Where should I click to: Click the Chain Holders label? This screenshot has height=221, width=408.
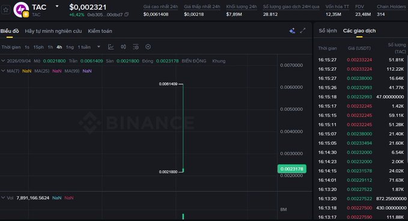[x=391, y=7]
